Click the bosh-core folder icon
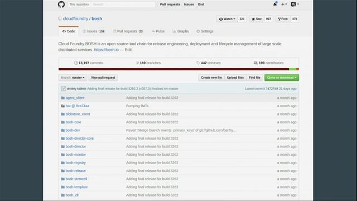The image size is (357, 201). coord(63,122)
